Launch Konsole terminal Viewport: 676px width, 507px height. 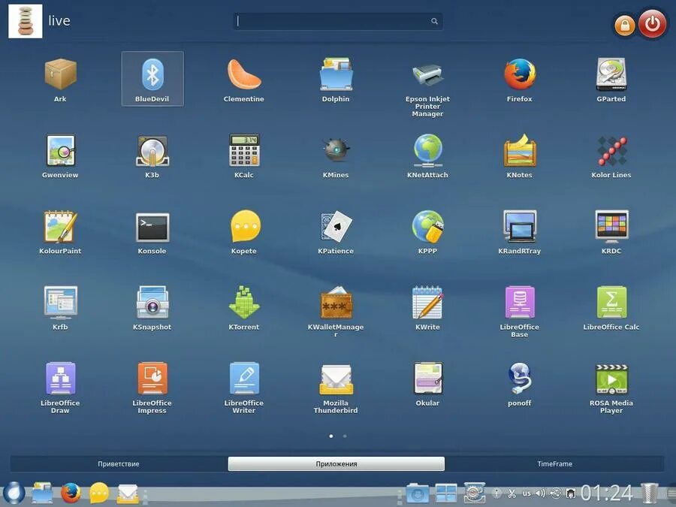[152, 232]
